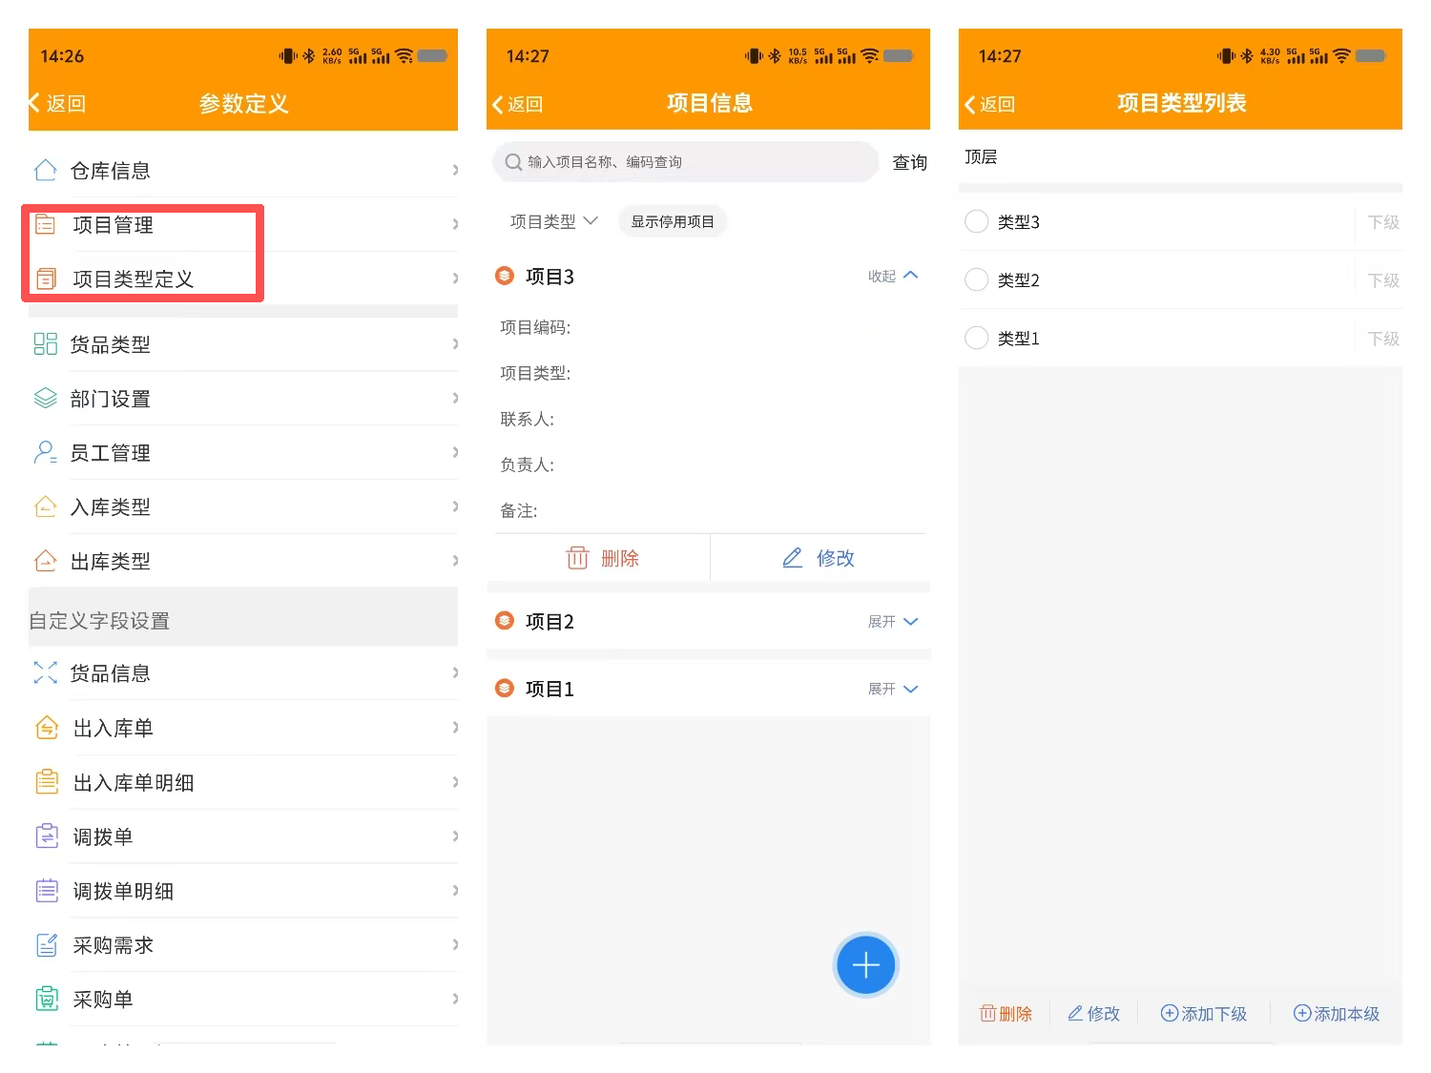Image resolution: width=1431 pixels, height=1073 pixels.
Task: Click 修改 in 项目类型列表 bottom bar
Action: point(1093,1013)
